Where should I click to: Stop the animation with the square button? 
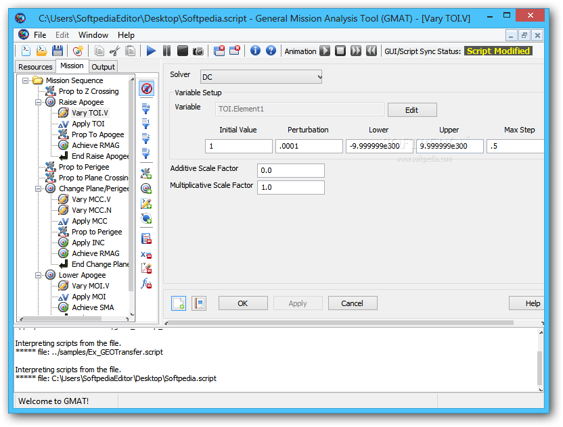(340, 51)
